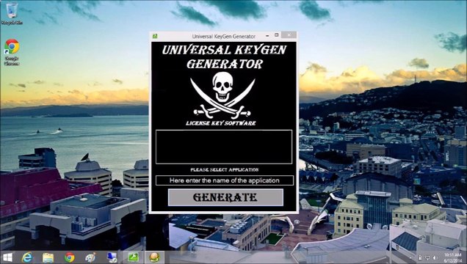Close the Universal KeyGen Generator window
Screen dimensions: 467x264
289,35
